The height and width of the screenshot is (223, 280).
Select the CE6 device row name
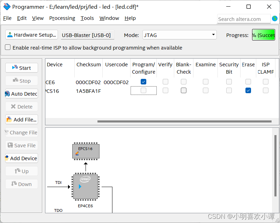(50, 82)
